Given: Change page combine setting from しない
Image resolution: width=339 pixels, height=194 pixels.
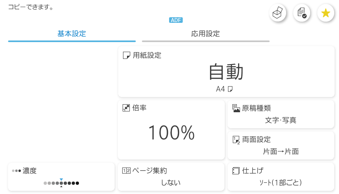Looking at the screenshot, I should 171,183.
